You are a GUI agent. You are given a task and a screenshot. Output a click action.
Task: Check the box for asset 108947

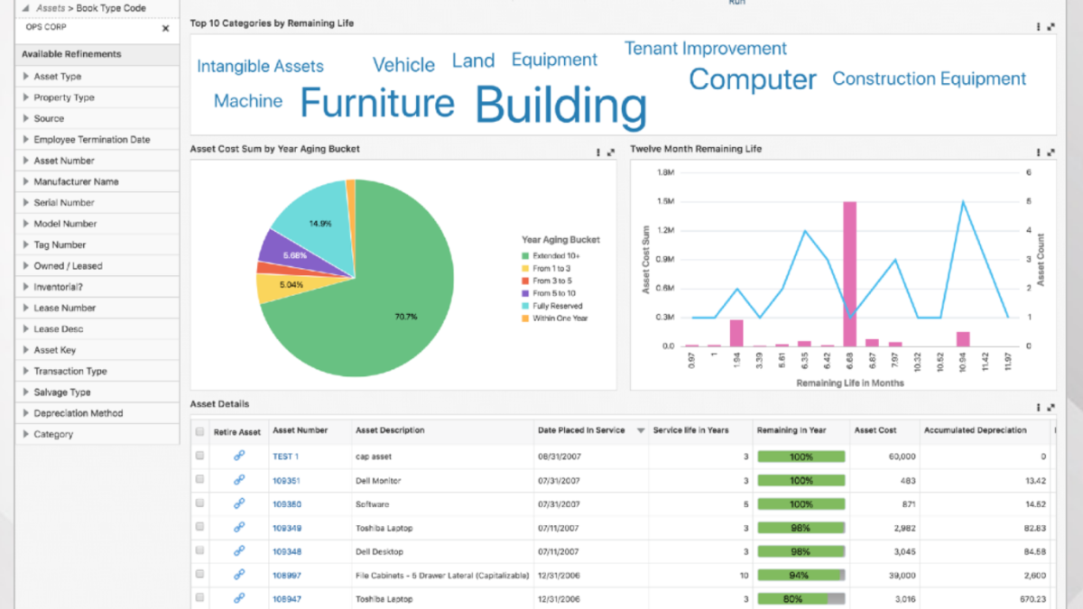pos(199,597)
